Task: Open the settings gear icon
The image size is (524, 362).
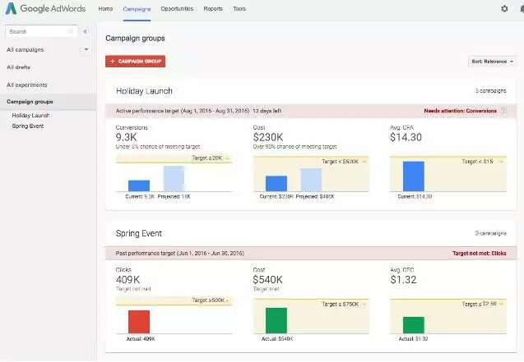Action: coord(504,8)
